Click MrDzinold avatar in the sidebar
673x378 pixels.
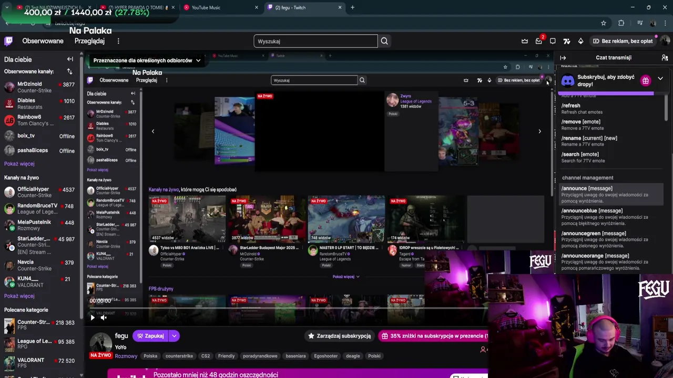pyautogui.click(x=9, y=87)
